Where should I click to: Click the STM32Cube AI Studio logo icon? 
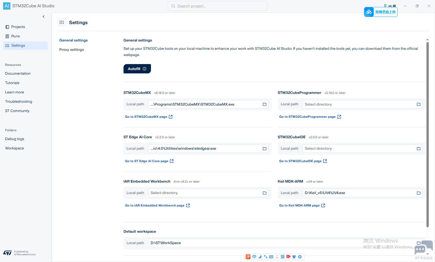point(7,6)
